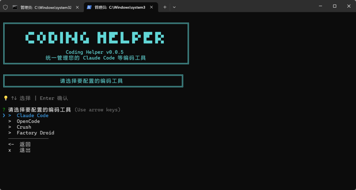Select the active PowerShell C:\Windows\system3 tab
Viewport: 356px width, 190px height.
[121, 7]
